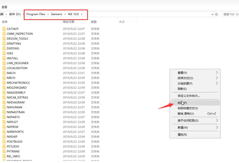Navigate to Siemens in breadcrumb
Image resolution: width=239 pixels, height=163 pixels.
click(57, 14)
